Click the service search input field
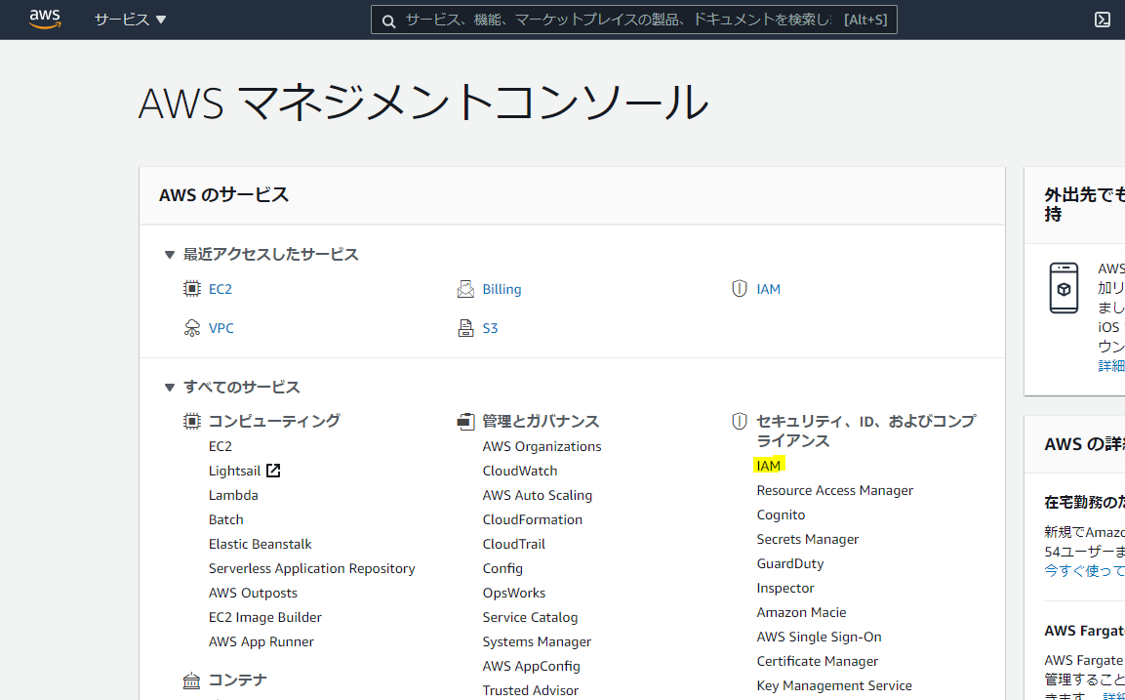 (x=633, y=21)
